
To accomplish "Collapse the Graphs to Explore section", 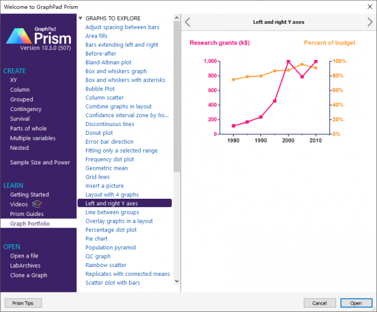I will click(x=80, y=18).
